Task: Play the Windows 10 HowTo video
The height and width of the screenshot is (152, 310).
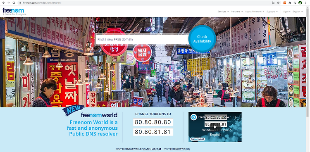Action: click(x=215, y=127)
